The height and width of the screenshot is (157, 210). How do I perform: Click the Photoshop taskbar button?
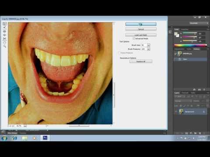(x=45, y=138)
